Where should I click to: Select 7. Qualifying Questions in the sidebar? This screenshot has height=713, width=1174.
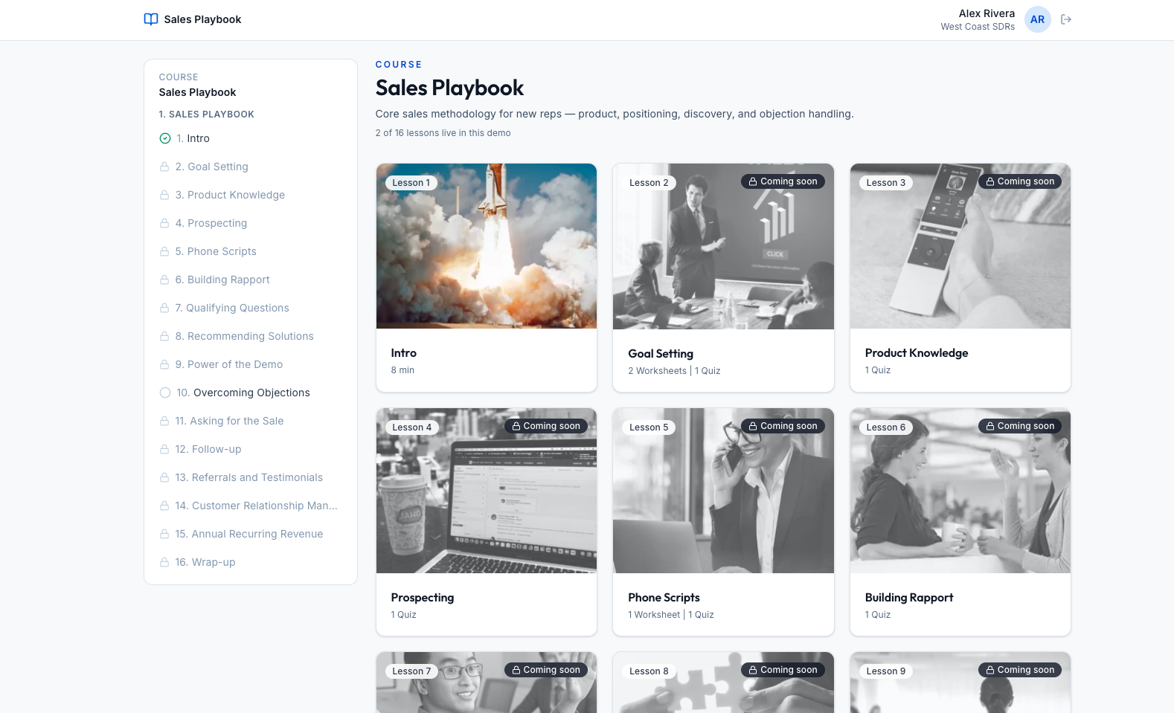[x=250, y=308]
